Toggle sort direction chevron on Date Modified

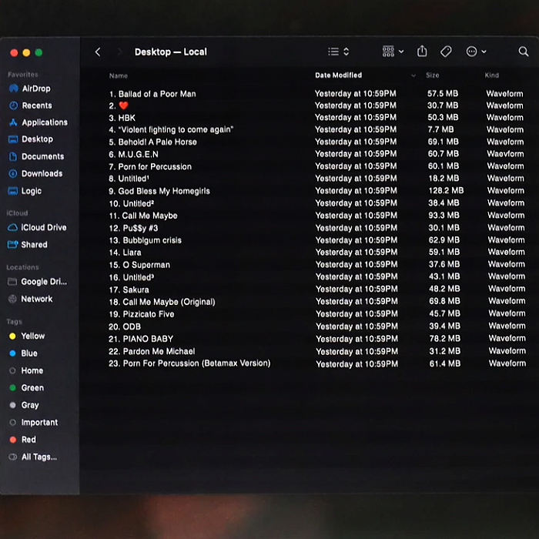[x=413, y=75]
